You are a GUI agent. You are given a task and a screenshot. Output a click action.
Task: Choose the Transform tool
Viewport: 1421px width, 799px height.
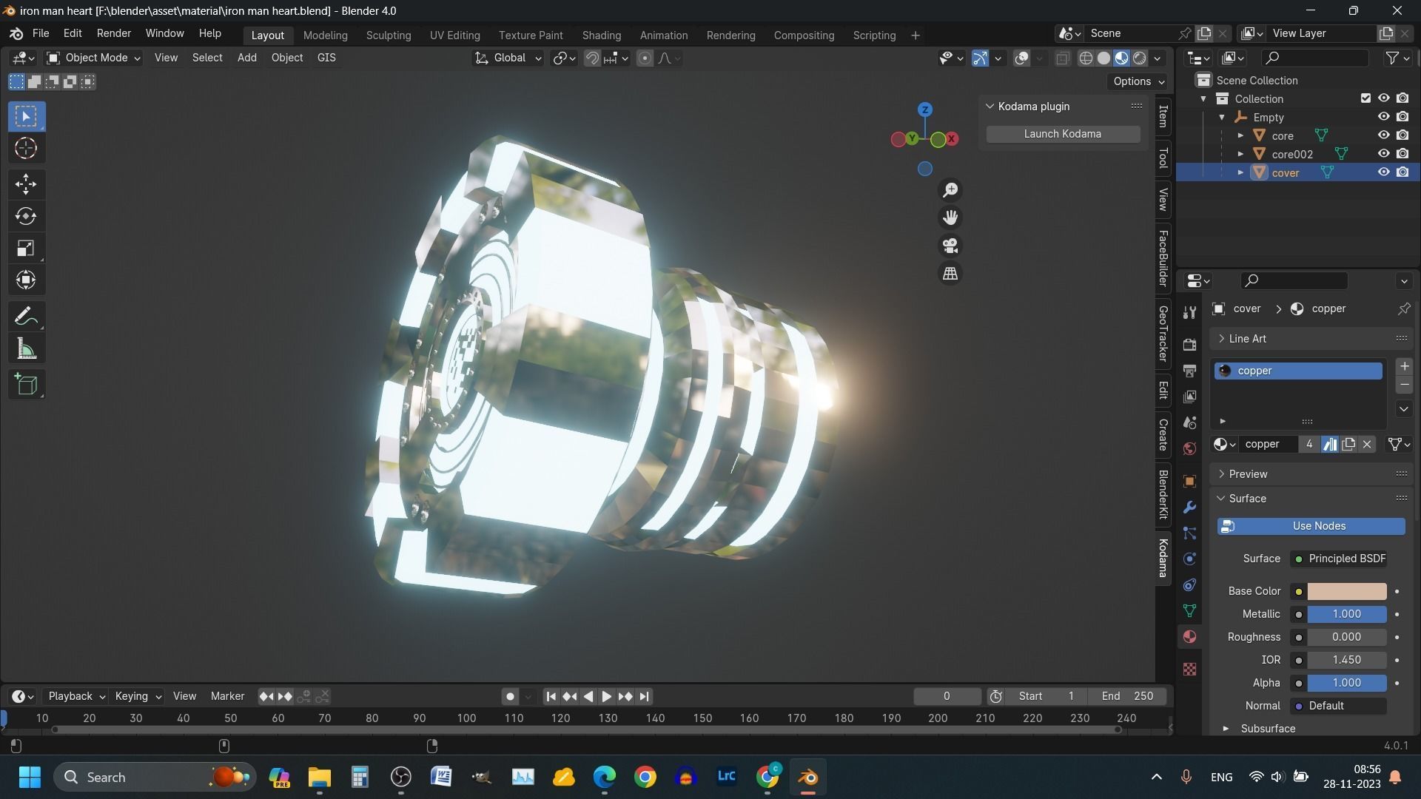26,280
